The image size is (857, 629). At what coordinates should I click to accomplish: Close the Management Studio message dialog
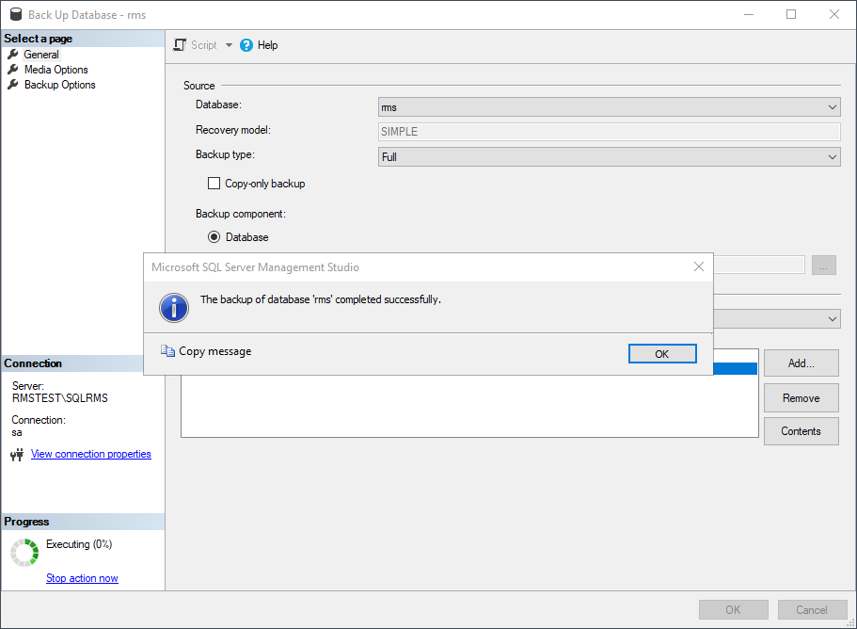point(699,266)
